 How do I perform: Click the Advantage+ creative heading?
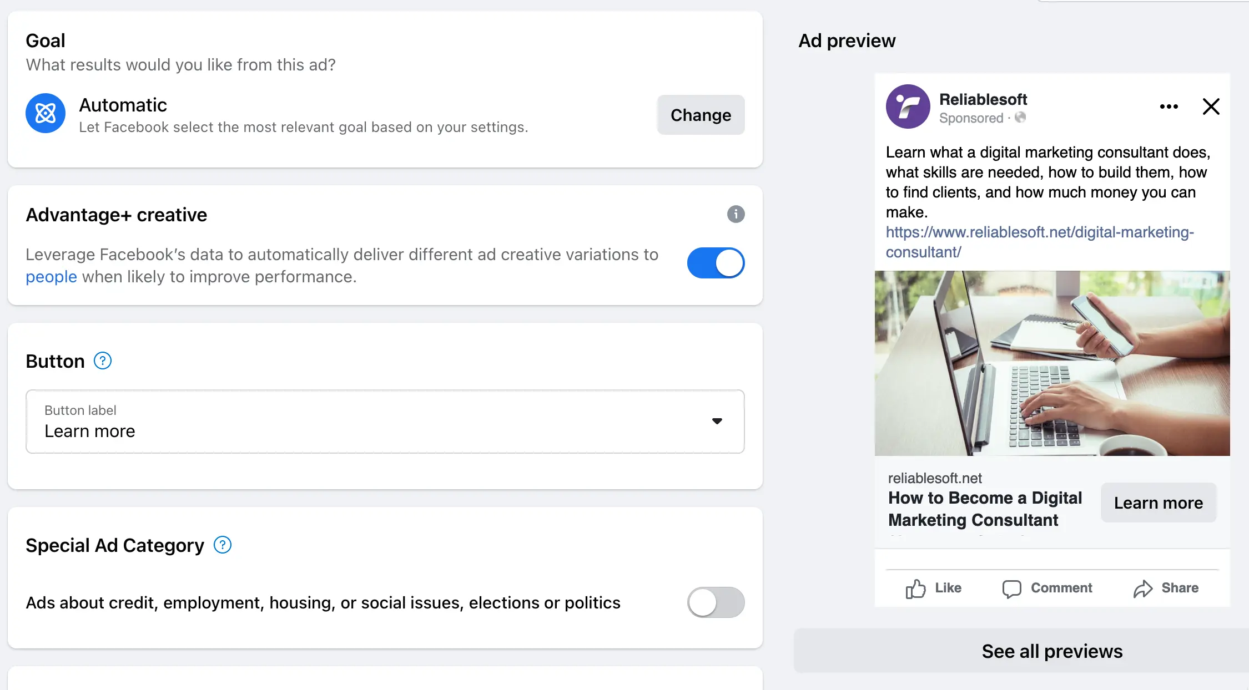coord(116,215)
